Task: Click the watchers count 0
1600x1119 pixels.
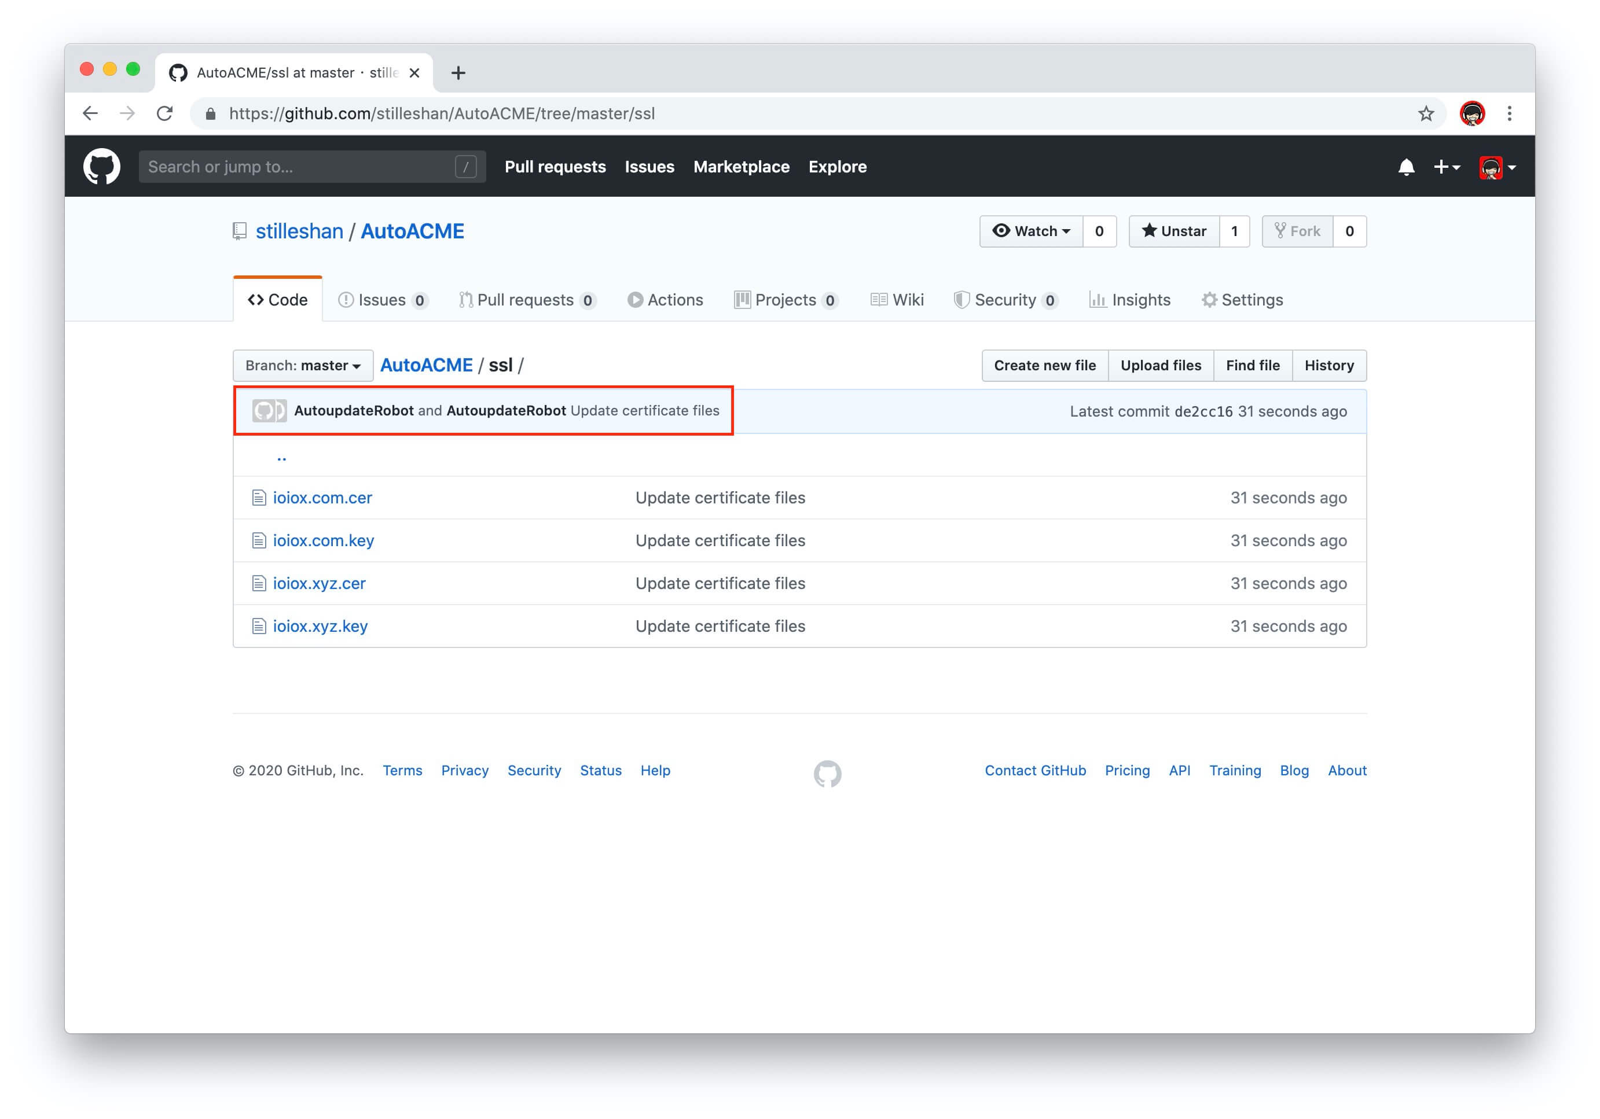Action: pyautogui.click(x=1099, y=231)
